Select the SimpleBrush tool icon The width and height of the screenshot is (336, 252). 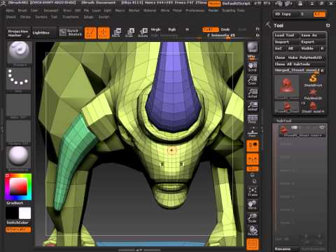click(313, 80)
